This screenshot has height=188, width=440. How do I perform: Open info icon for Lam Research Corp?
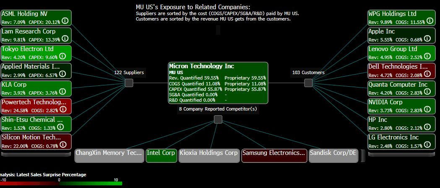65,39
